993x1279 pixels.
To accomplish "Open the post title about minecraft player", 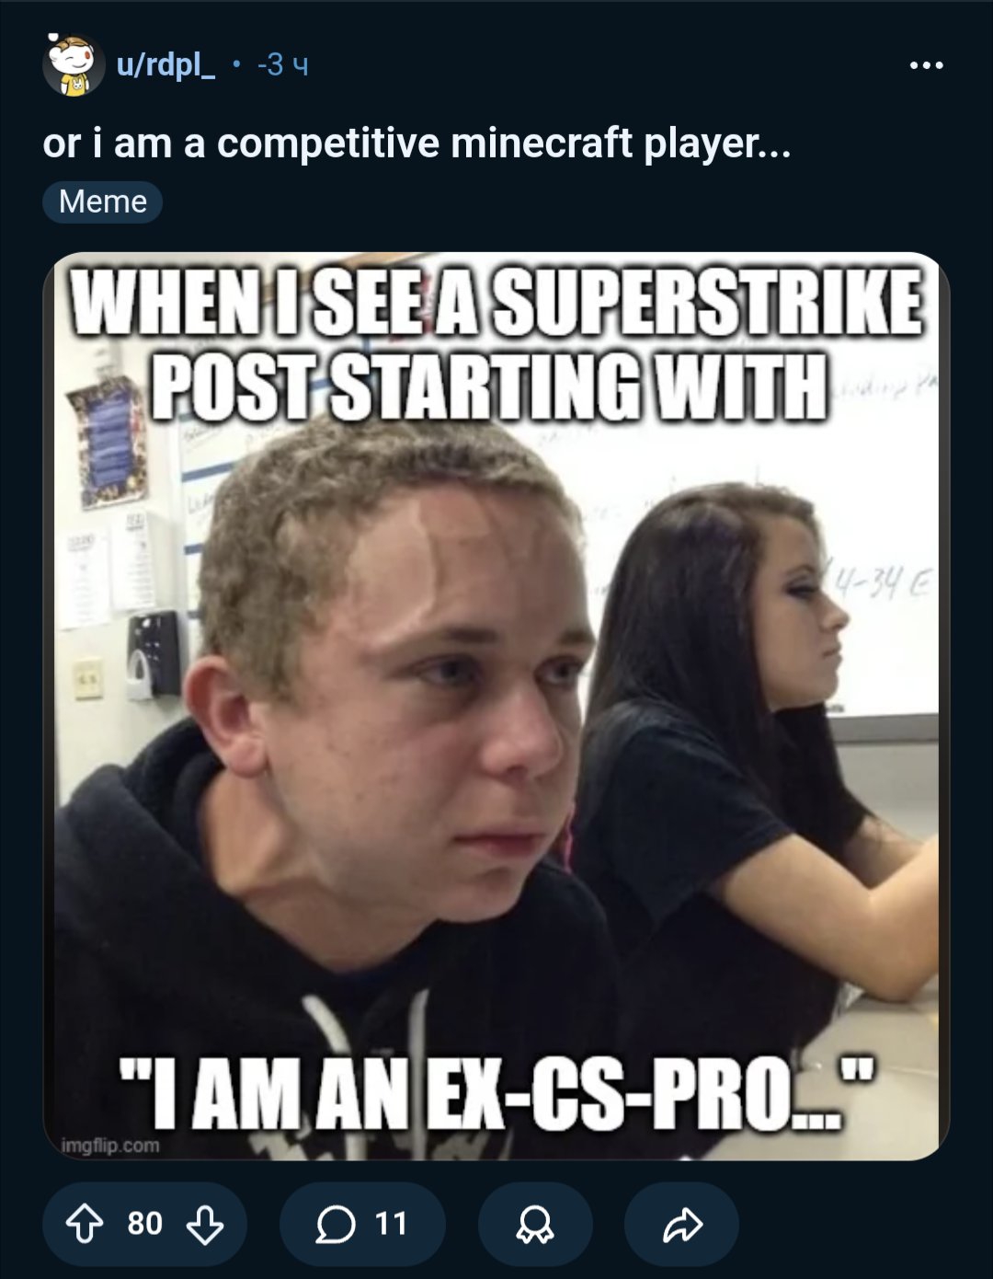I will [416, 143].
